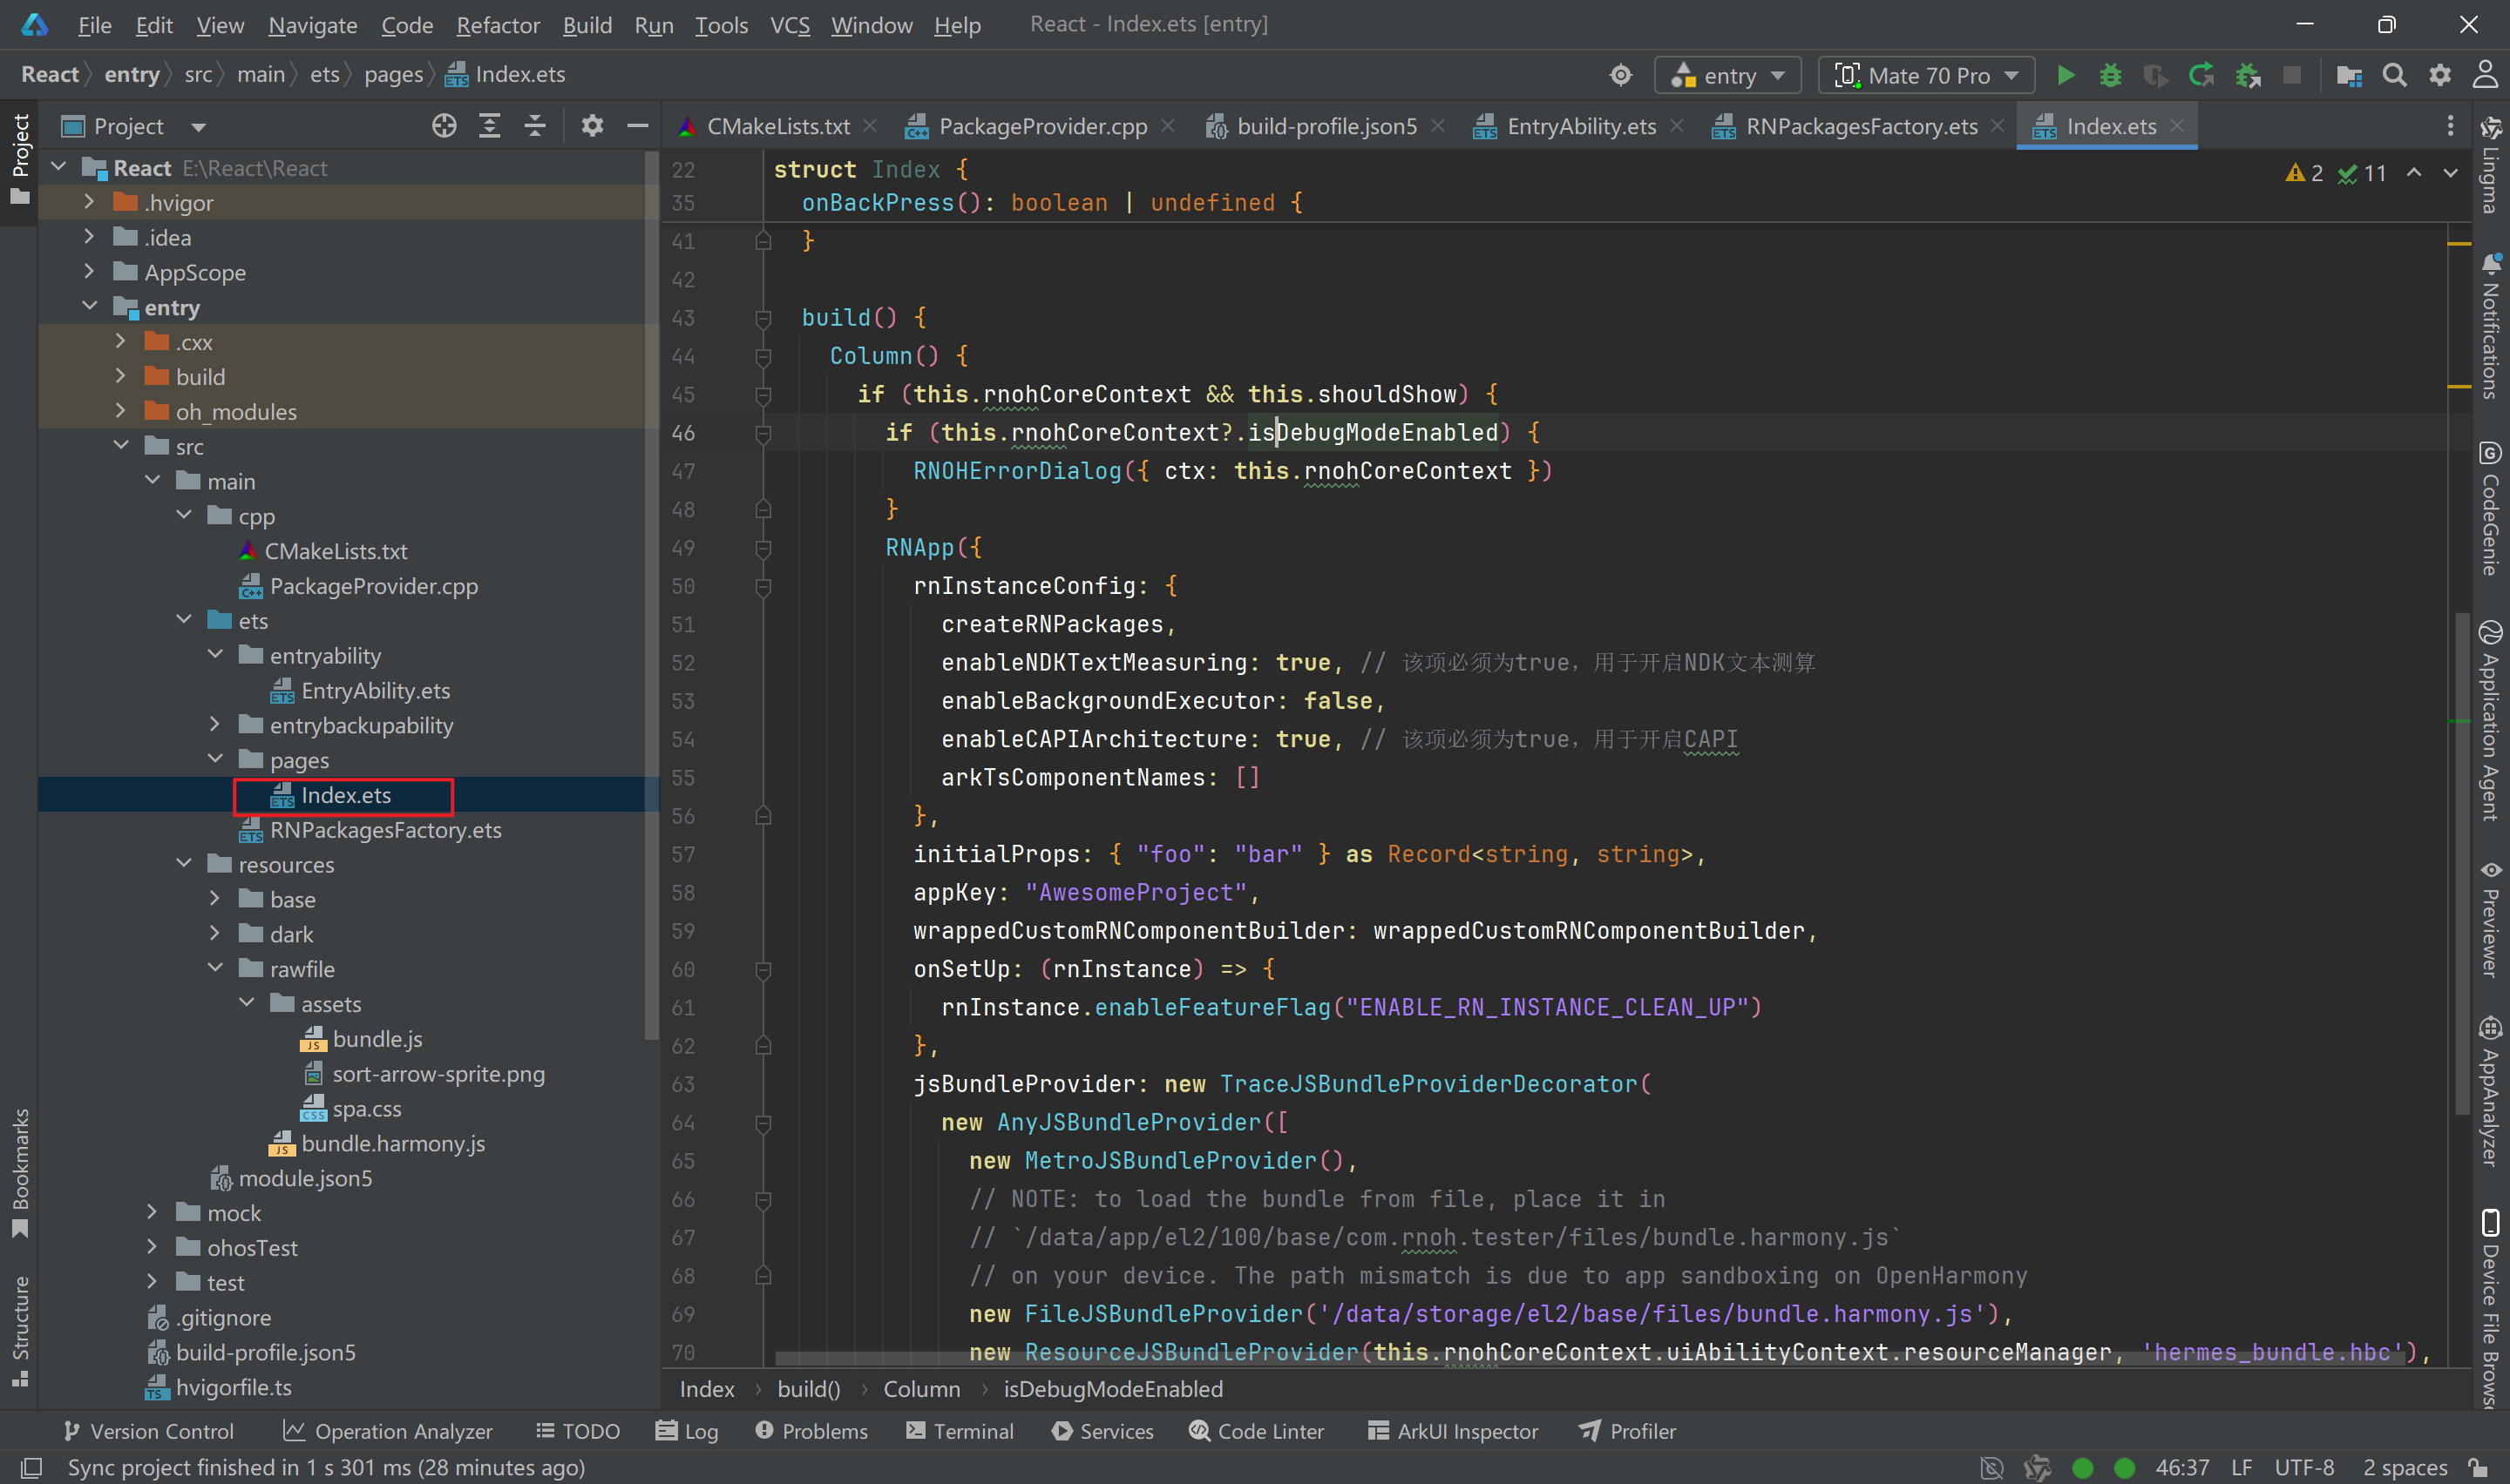This screenshot has width=2510, height=1484.
Task: Open bundle.harmony.js in the project tree
Action: coord(392,1143)
